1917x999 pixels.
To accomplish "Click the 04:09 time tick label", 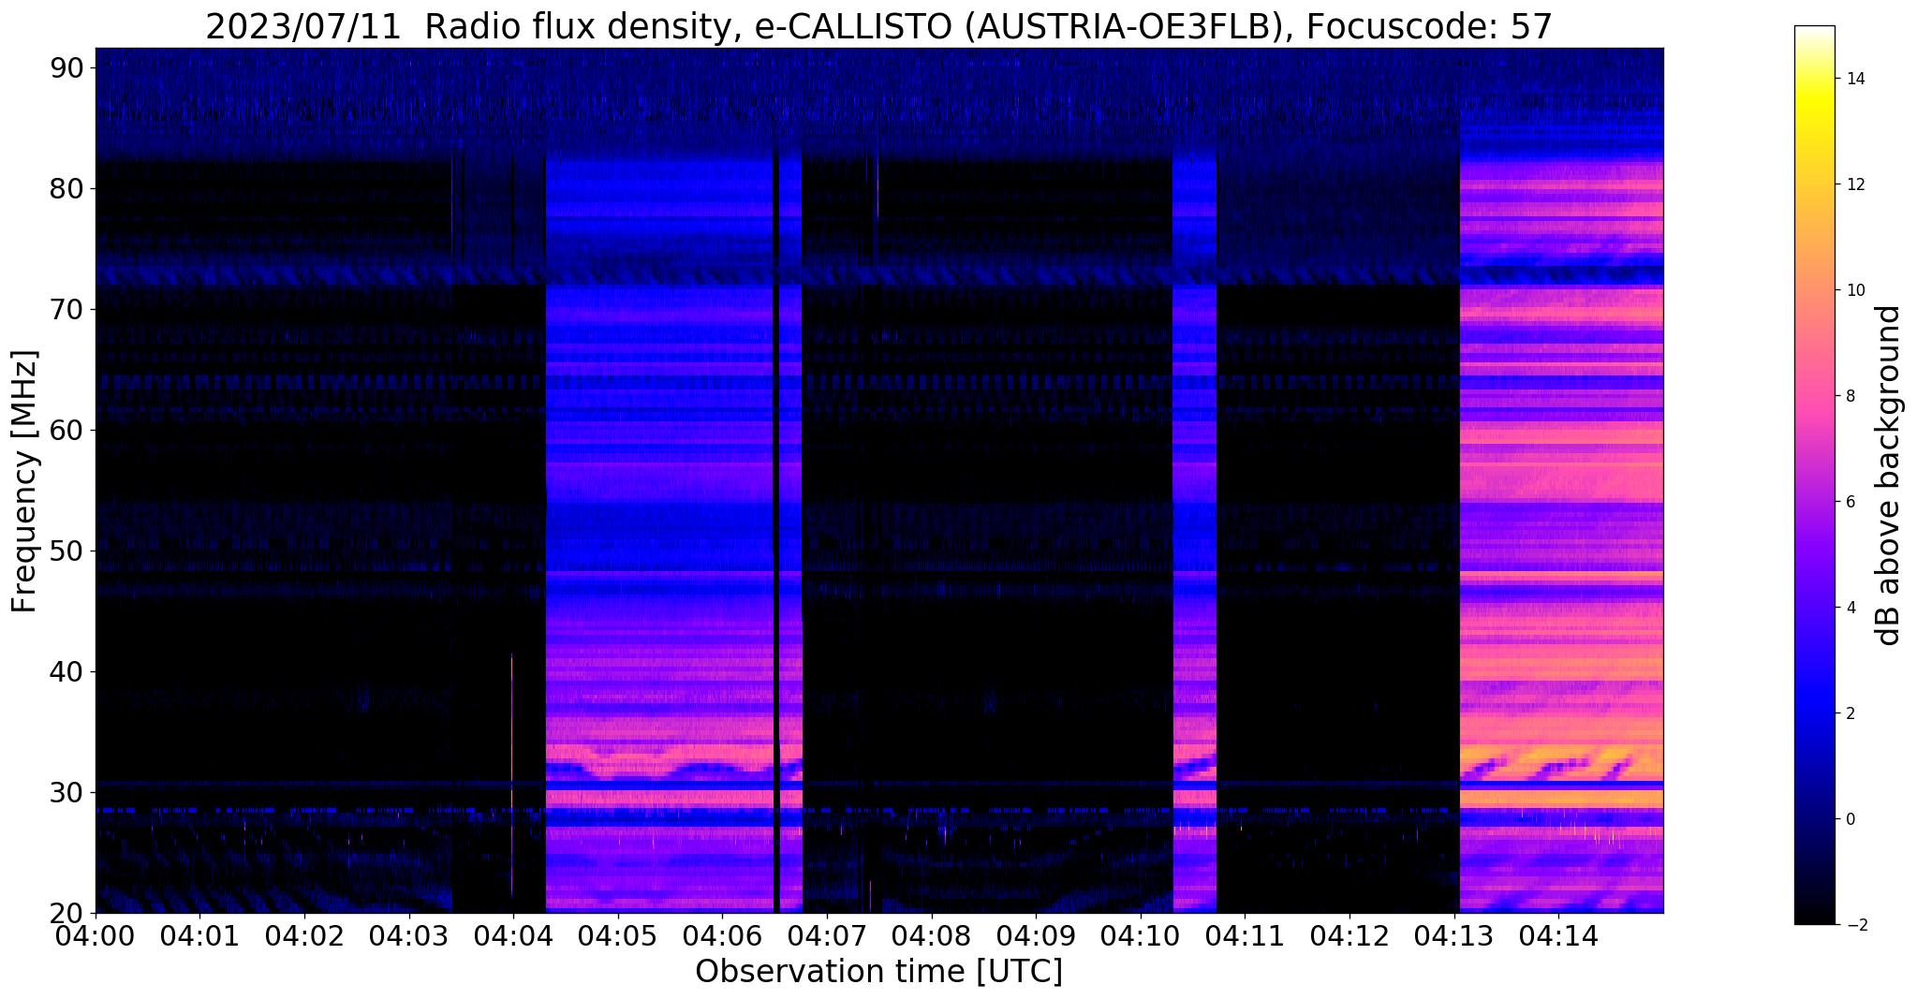I will pos(1036,934).
